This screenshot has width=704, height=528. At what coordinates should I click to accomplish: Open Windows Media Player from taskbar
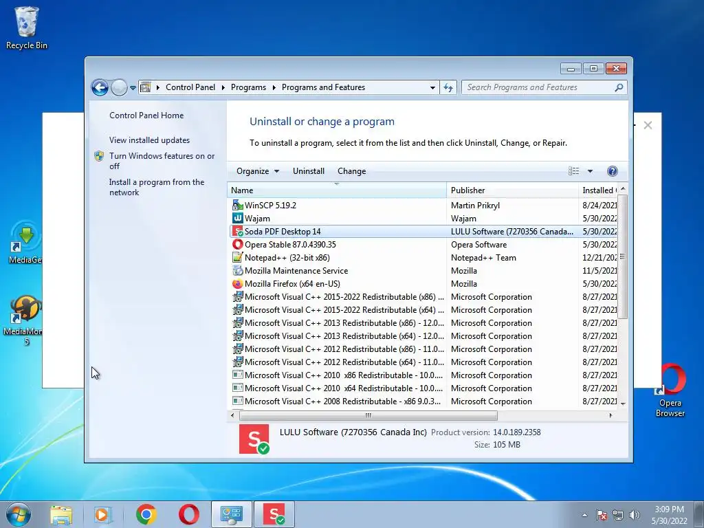click(102, 514)
